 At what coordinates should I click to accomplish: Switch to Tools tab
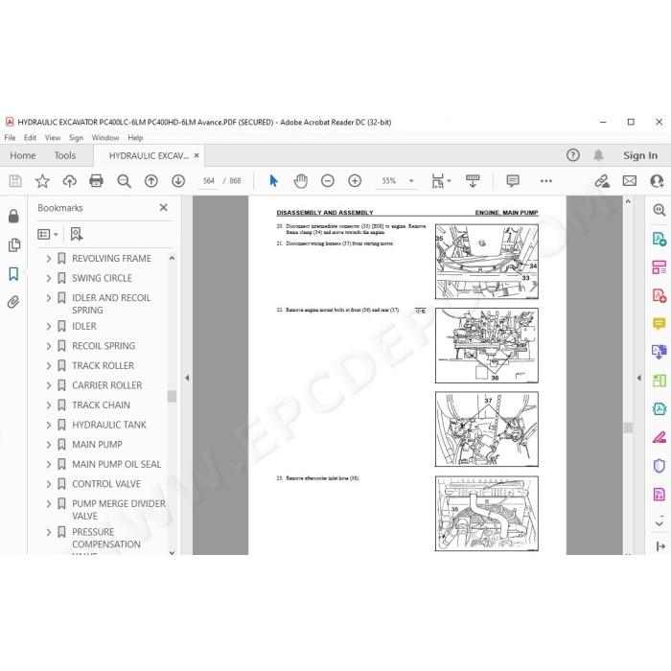[64, 155]
